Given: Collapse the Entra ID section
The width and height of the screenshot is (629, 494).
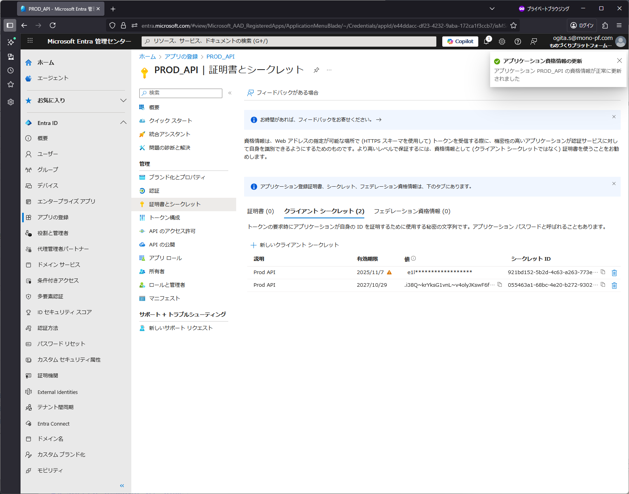Looking at the screenshot, I should pos(123,123).
